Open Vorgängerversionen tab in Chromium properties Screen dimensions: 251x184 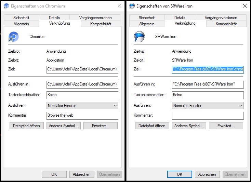[x=95, y=18]
